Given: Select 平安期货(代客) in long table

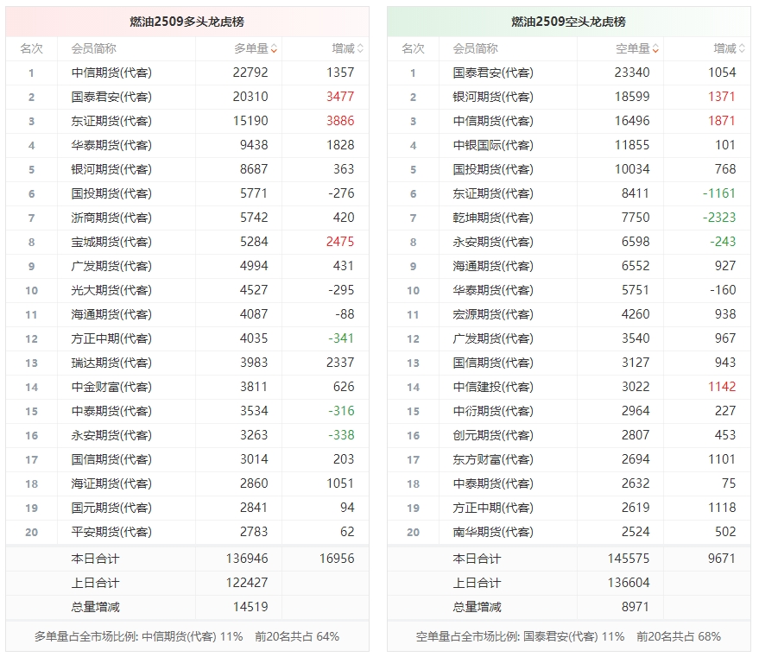Looking at the screenshot, I should point(111,532).
